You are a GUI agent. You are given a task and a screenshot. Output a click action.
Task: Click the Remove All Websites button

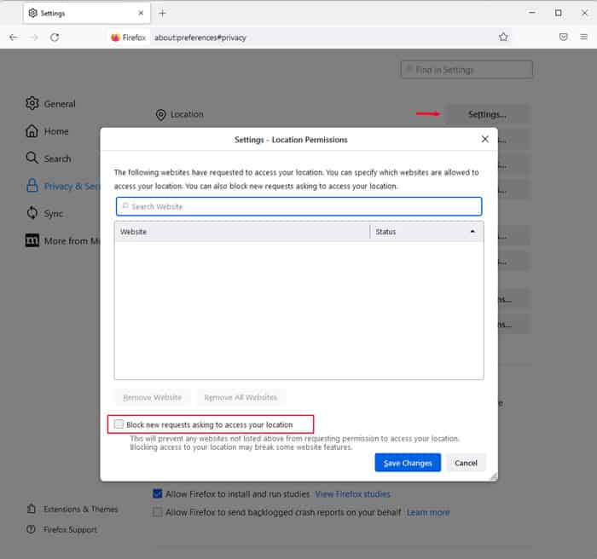point(241,397)
